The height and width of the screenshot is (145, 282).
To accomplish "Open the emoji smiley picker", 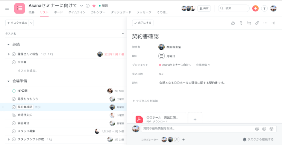I will click(264, 129).
